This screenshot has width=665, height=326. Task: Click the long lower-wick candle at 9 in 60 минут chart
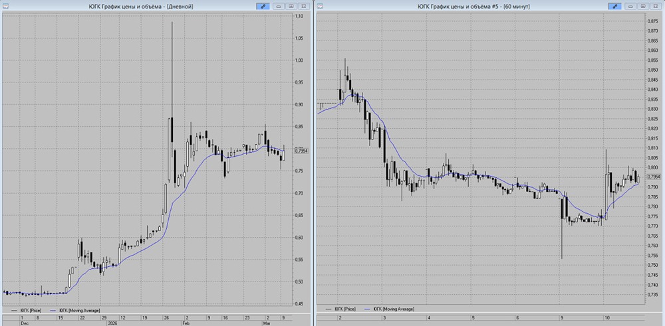tap(562, 228)
